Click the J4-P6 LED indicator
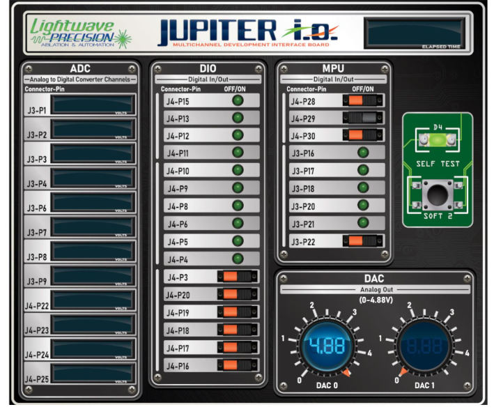 238,224
